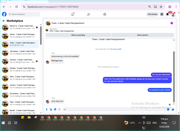180x131 pixels.
Task: Open Cortana search circle on taskbar
Action: (x=9, y=123)
